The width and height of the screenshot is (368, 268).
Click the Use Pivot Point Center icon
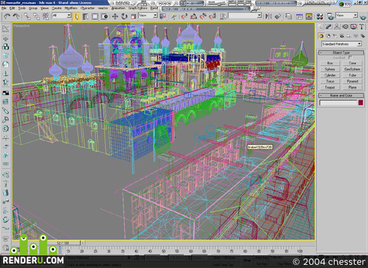(x=162, y=16)
